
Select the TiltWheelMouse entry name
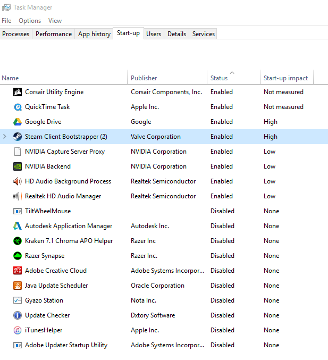(48, 211)
